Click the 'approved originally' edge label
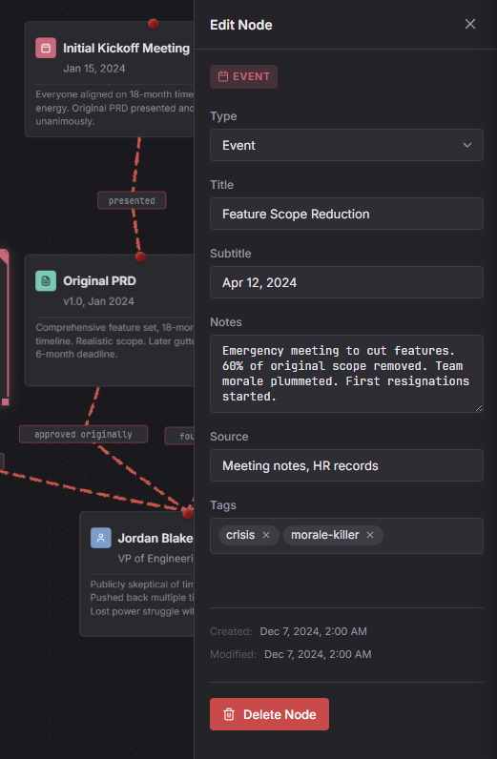This screenshot has height=759, width=497. point(83,435)
